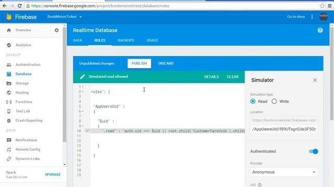Click DETAILS in the result bar

211,77
